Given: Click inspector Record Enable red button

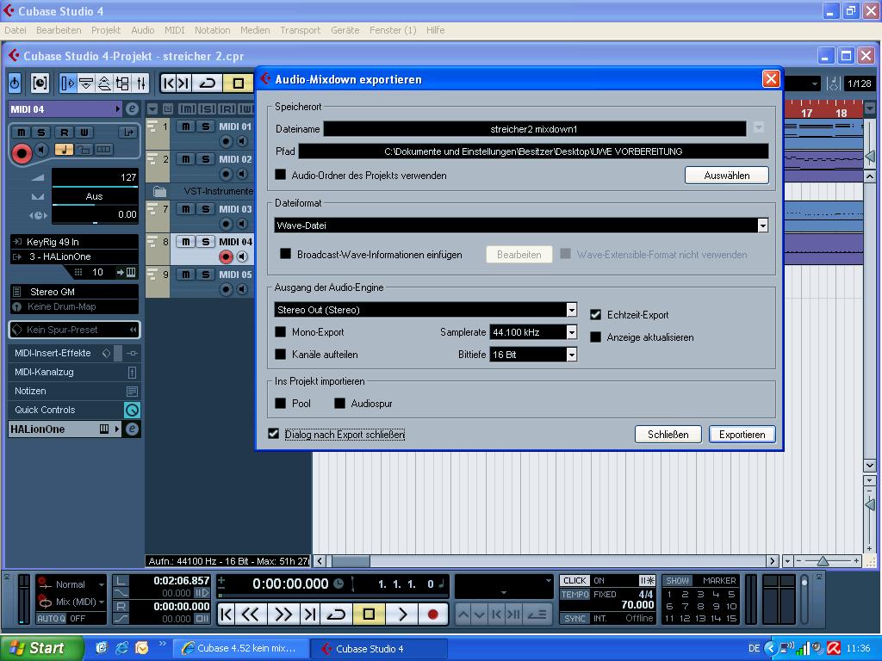Looking at the screenshot, I should pos(22,153).
